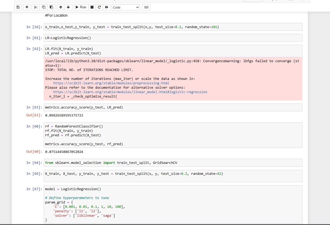Click the STOP: TOTAL NO. of ITERATIONS line
Screen dimensions: 330x225
pos(89,70)
